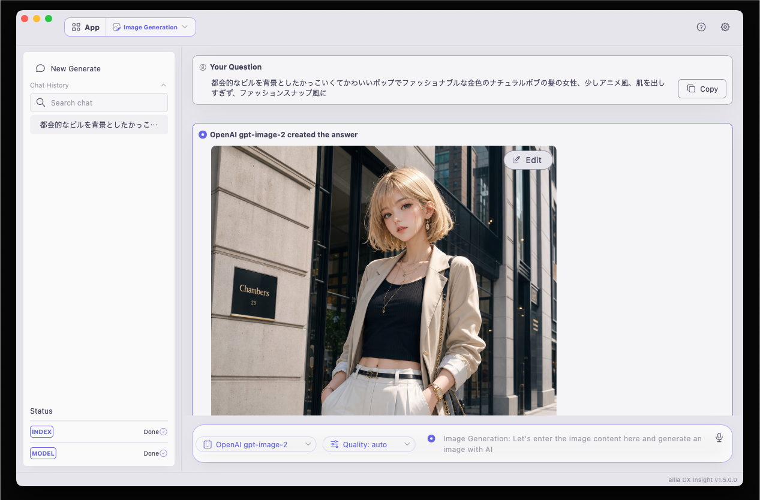Click the INDEX status badge

42,432
